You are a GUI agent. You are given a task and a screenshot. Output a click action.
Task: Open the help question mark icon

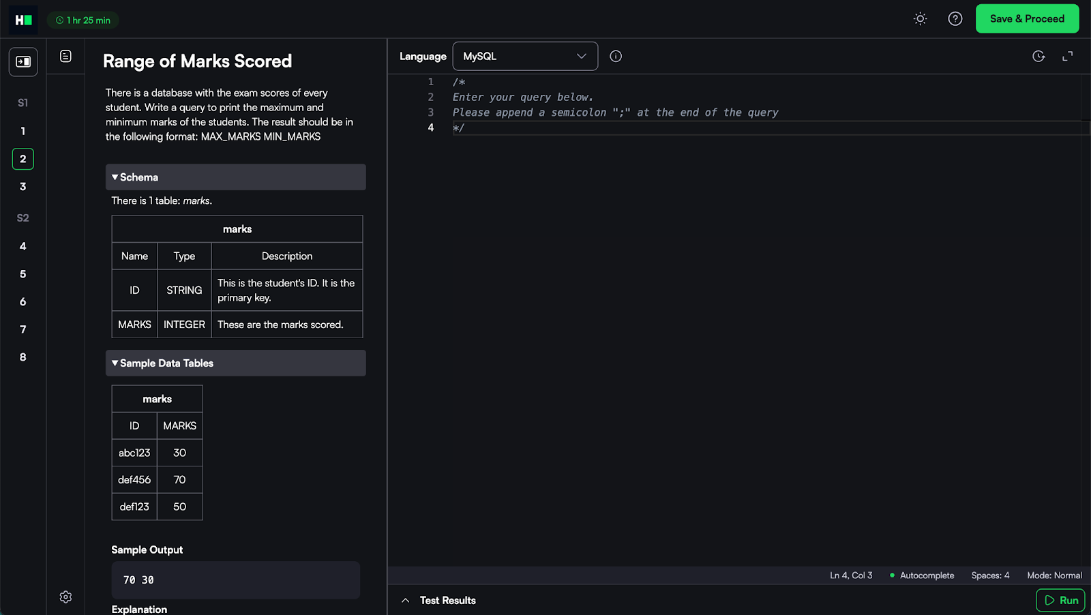click(x=955, y=19)
